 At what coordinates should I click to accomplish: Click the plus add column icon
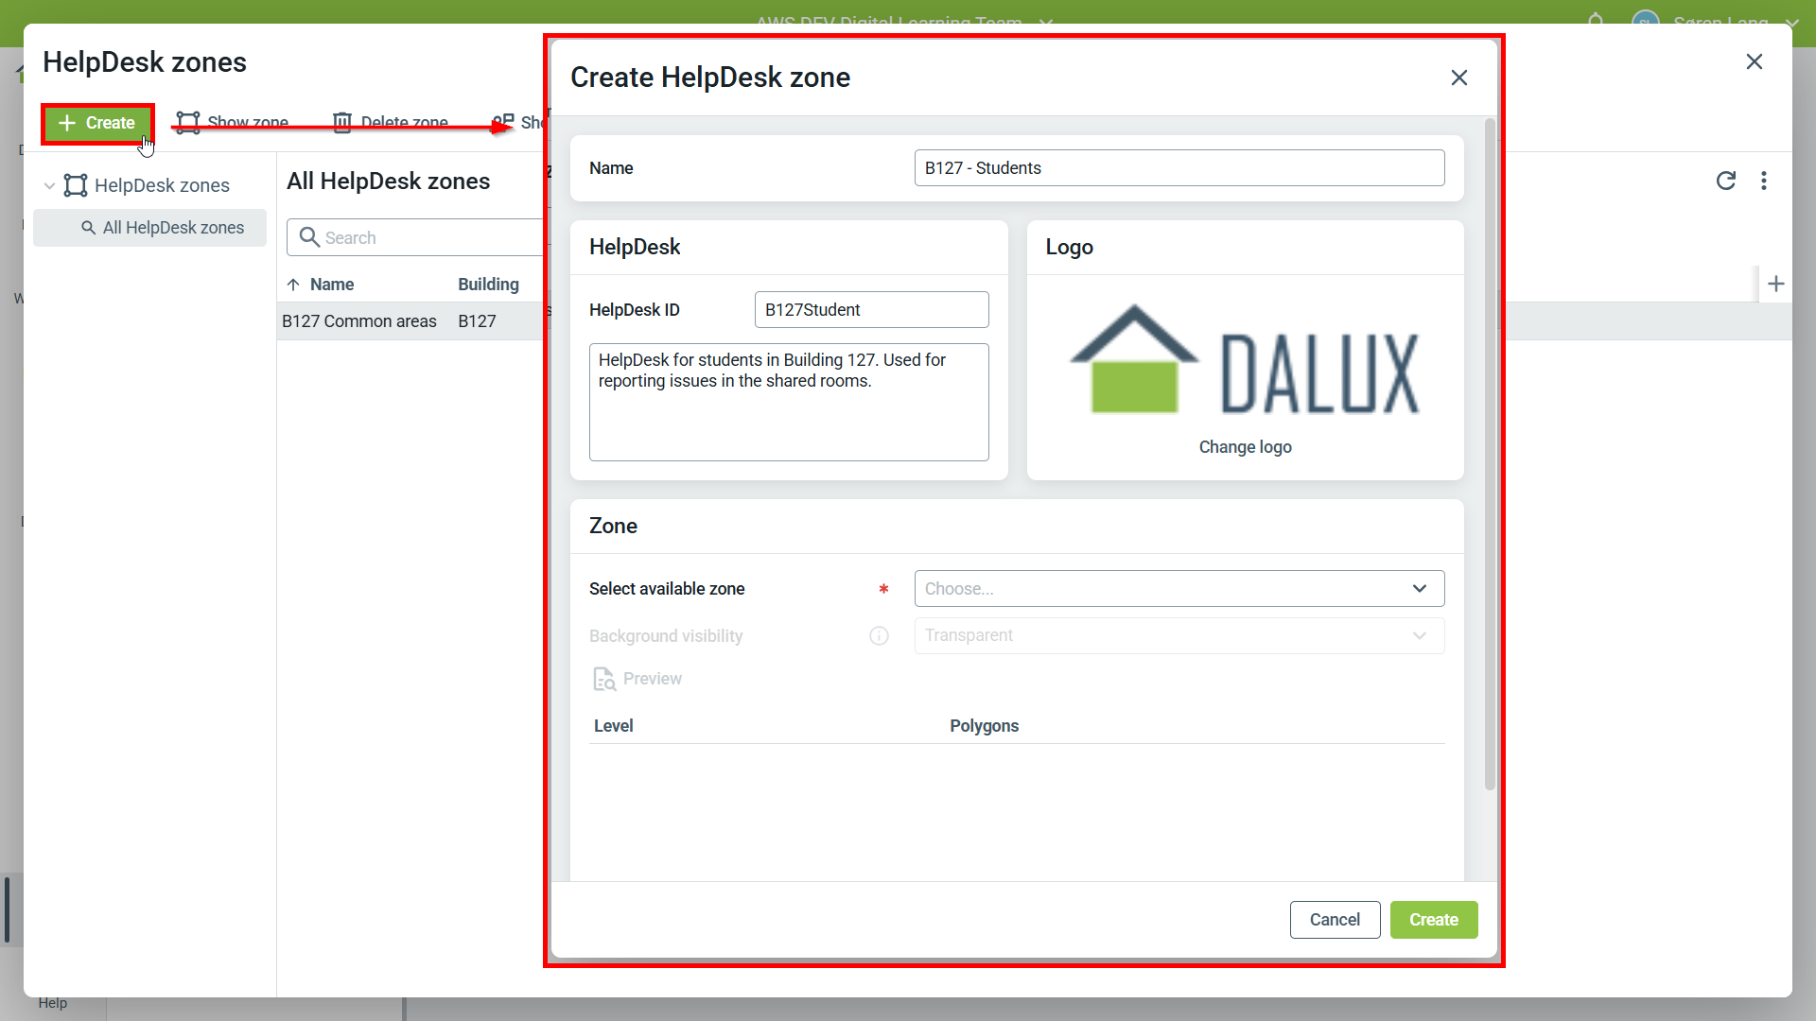(x=1776, y=284)
